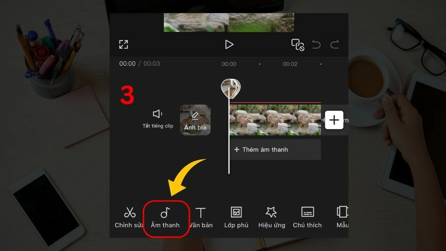Screen dimensions: 446x251
Task: Open the Chú thích captions tool
Action: point(307,217)
